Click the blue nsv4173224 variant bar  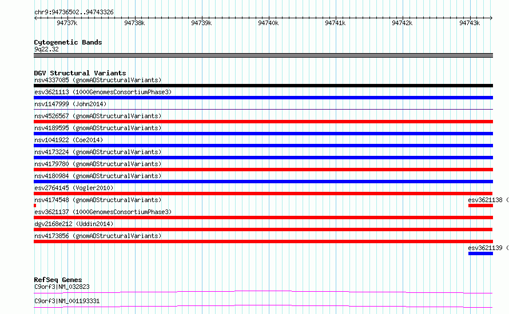coord(263,158)
